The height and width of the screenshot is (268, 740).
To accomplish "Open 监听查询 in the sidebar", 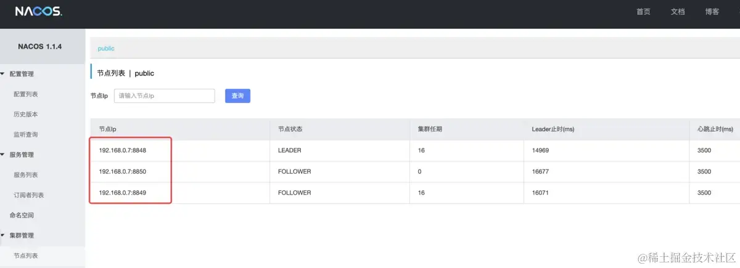I will 26,134.
